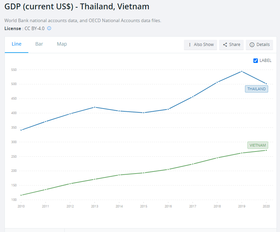Switch to the Line tab
Viewport: 280px width, 232px height.
(17, 44)
